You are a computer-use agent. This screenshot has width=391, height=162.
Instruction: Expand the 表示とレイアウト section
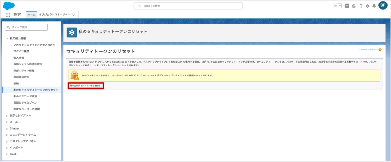(x=6, y=115)
